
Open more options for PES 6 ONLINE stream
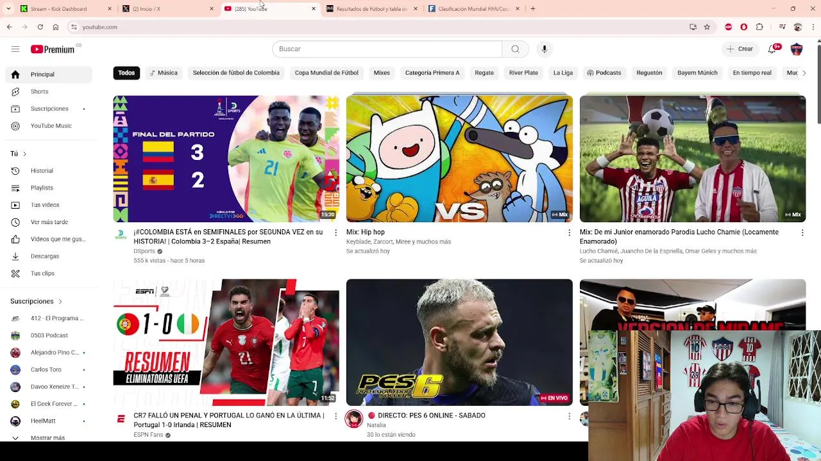tap(569, 416)
